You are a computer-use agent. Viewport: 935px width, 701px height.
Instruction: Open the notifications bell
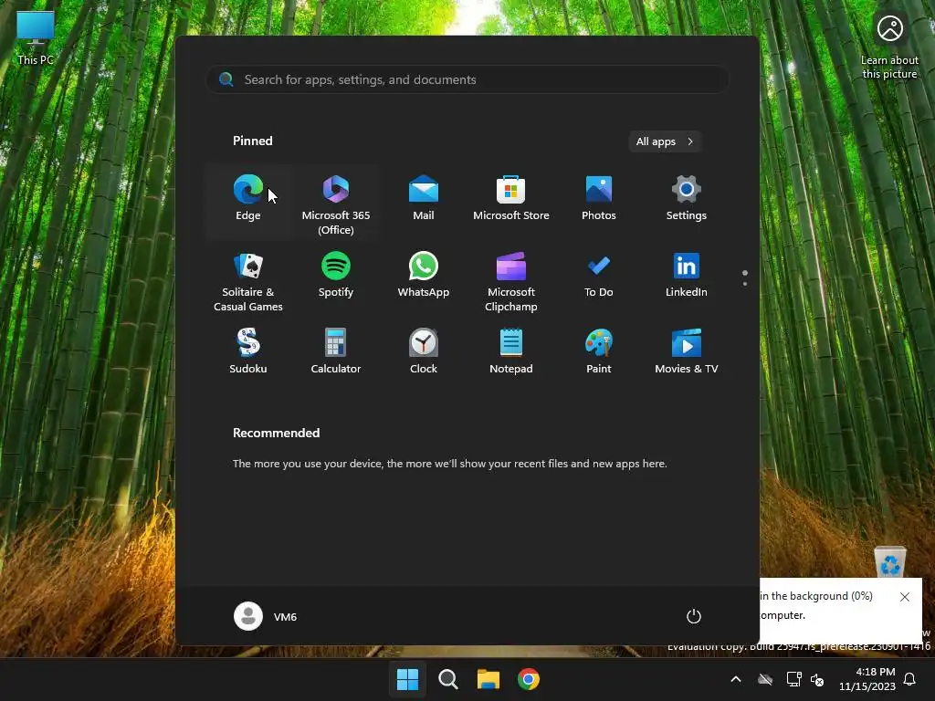pyautogui.click(x=910, y=679)
